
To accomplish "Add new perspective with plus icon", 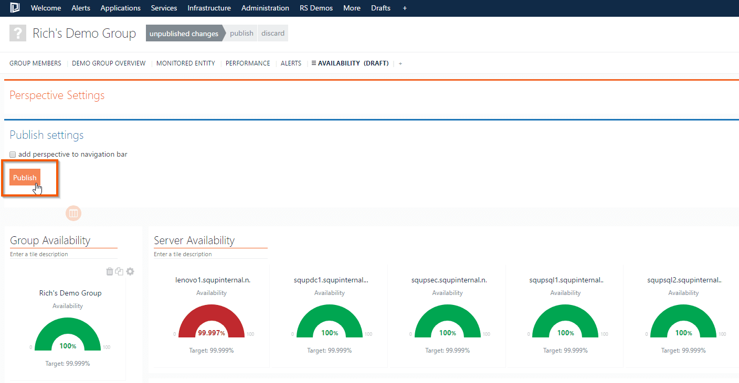I will pyautogui.click(x=400, y=63).
